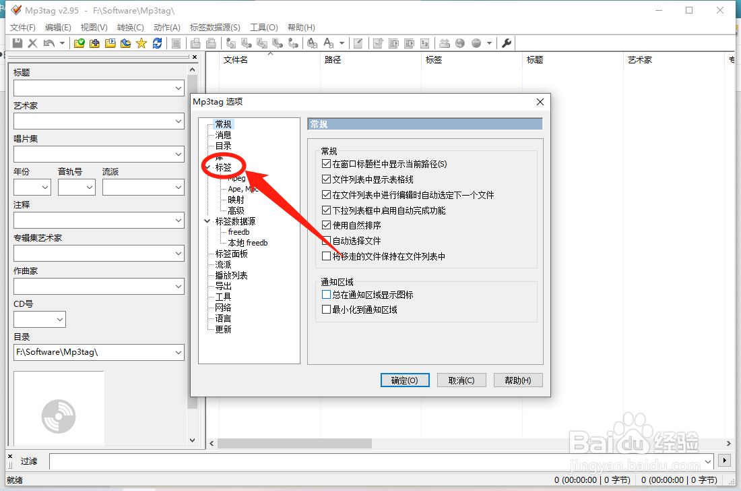The height and width of the screenshot is (491, 741).
Task: Close the tag panel with small x
Action: pyautogui.click(x=195, y=57)
